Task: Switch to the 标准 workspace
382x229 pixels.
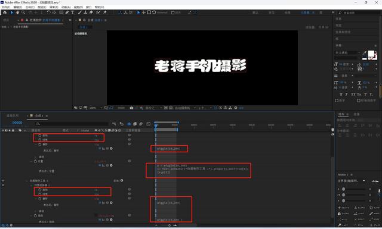Action: tap(288, 12)
